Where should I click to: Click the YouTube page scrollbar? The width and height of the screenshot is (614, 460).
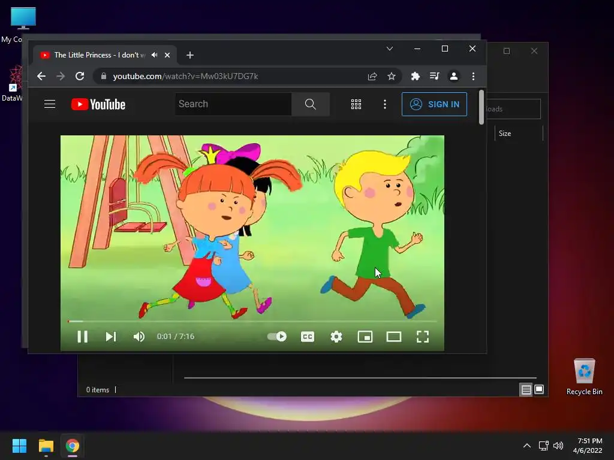click(x=481, y=108)
